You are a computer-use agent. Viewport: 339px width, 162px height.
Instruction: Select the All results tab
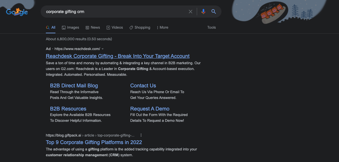51,27
